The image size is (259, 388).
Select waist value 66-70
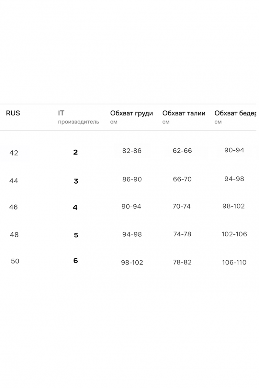(182, 179)
